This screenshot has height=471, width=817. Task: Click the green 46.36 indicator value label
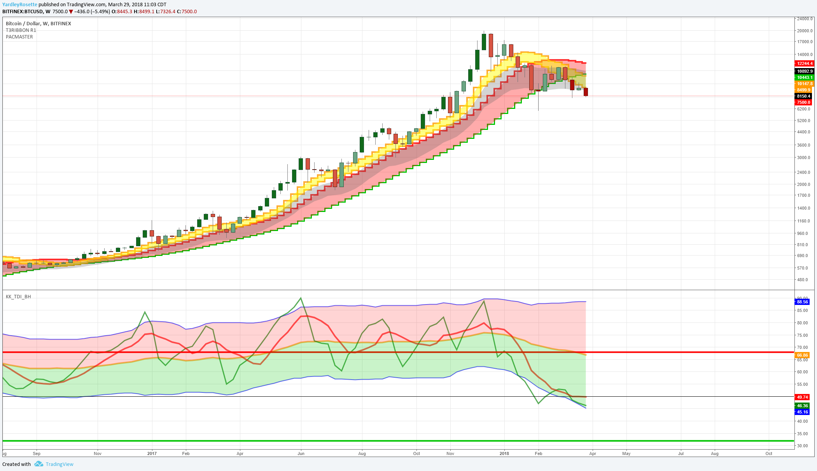pyautogui.click(x=802, y=406)
